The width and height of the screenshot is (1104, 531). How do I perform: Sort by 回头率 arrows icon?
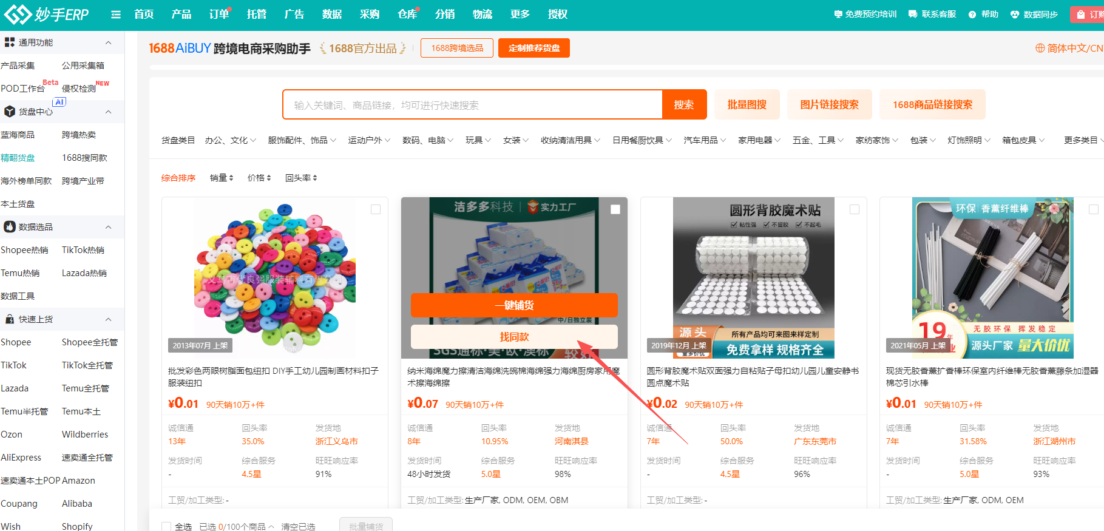click(x=314, y=178)
